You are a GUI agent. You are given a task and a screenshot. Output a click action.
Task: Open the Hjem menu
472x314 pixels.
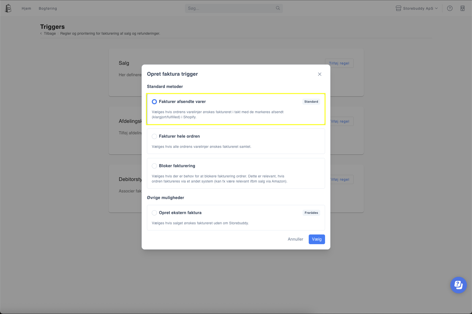(x=26, y=8)
